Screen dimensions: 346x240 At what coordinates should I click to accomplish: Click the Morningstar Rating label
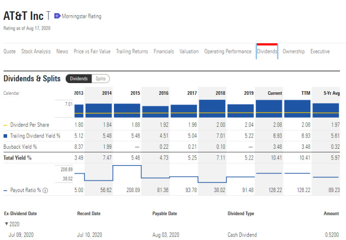[81, 16]
